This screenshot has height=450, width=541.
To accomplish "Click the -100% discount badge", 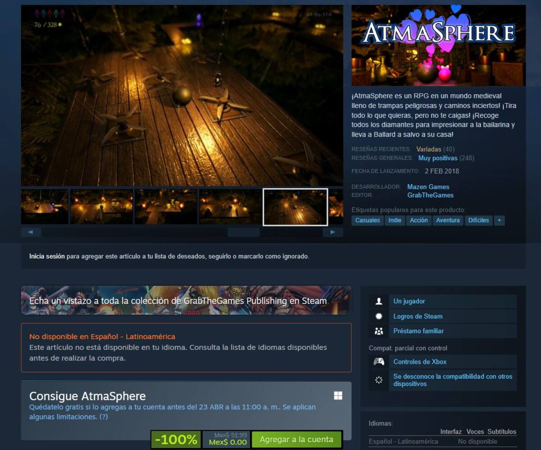I will [x=176, y=440].
